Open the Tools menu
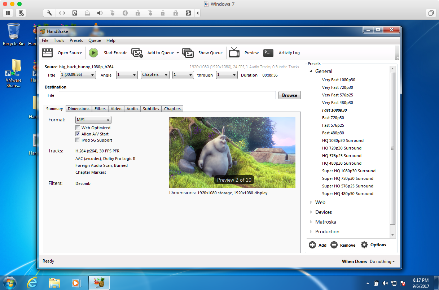Image resolution: width=439 pixels, height=290 pixels. click(x=59, y=40)
